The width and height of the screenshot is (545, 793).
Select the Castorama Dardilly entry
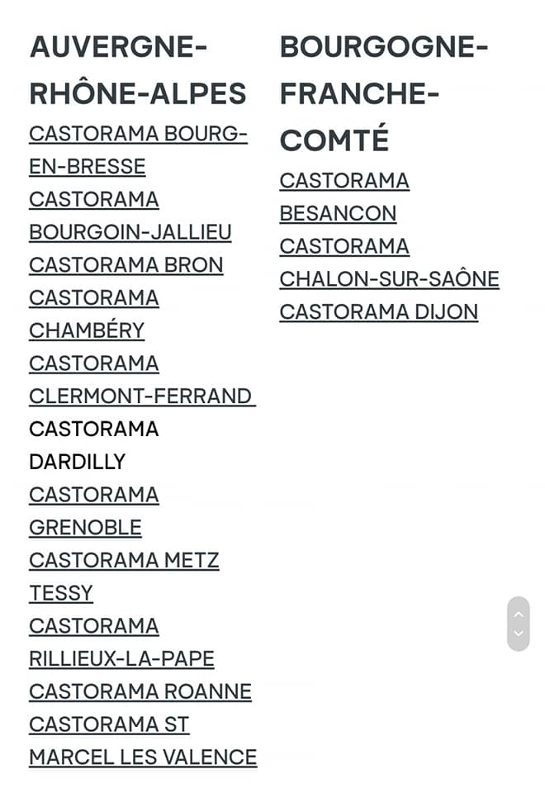[94, 445]
